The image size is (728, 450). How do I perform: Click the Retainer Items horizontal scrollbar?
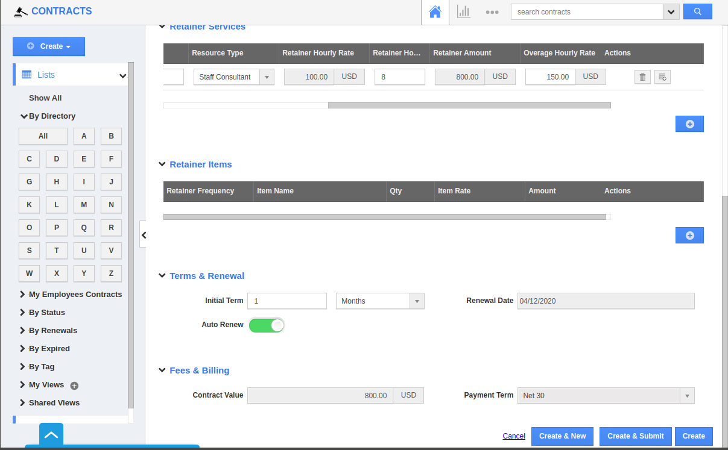[384, 217]
